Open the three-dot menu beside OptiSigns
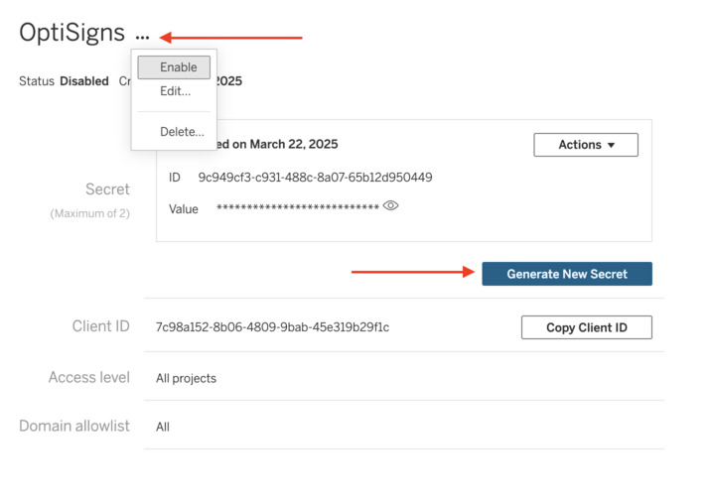This screenshot has height=502, width=709. (x=142, y=37)
